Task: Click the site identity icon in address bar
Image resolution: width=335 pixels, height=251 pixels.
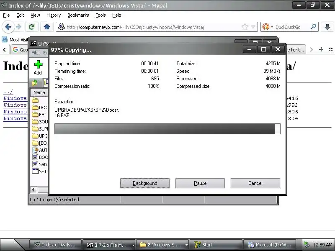Action: pos(62,27)
